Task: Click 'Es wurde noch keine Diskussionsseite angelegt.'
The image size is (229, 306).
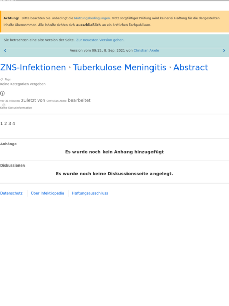Action: [x=114, y=174]
